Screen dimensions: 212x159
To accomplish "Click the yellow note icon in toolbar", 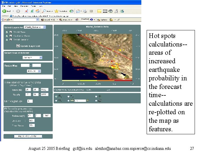I will pos(99,11).
